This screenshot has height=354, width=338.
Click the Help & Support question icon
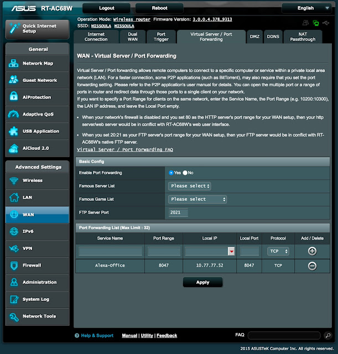[x=77, y=336]
